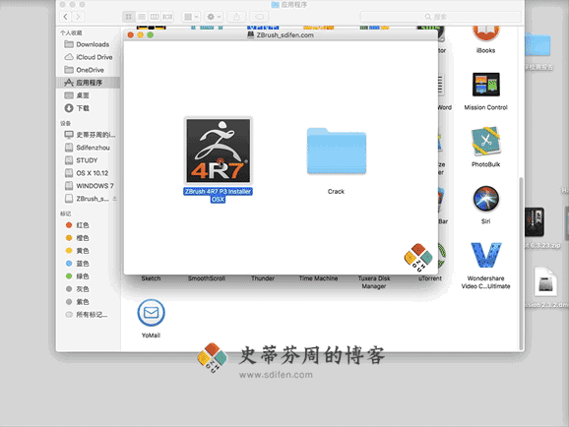Open iCloud Drive in the sidebar
Viewport: 569px width, 427px height.
tap(88, 57)
